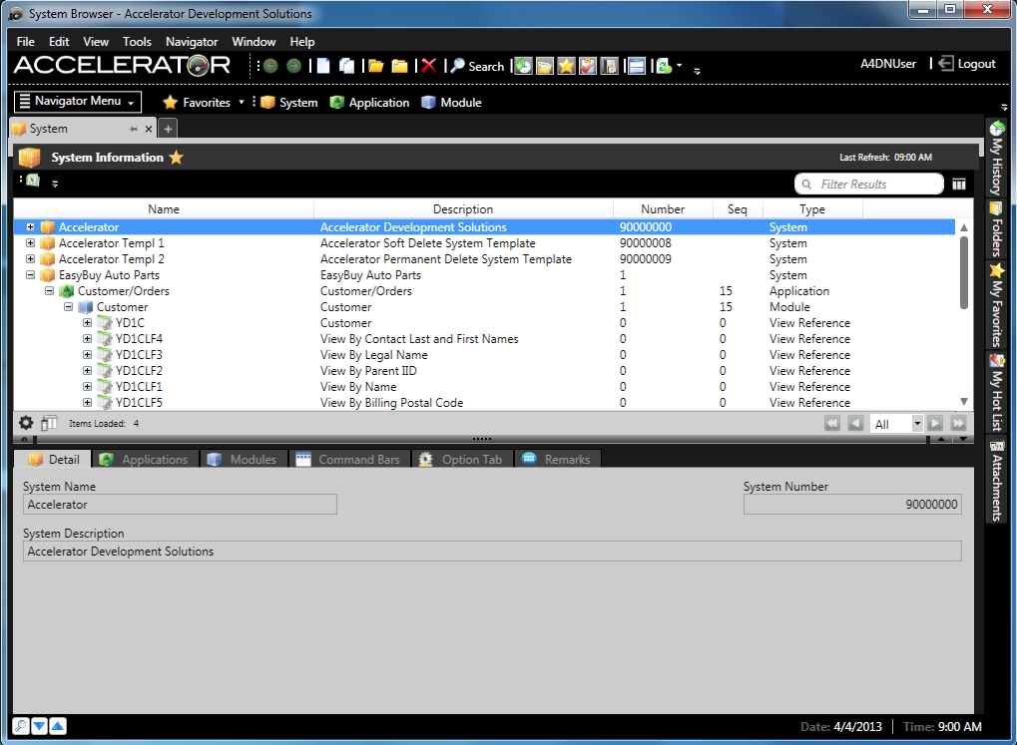This screenshot has width=1017, height=745.
Task: Click the Copy documents toolbar icon
Action: [347, 66]
